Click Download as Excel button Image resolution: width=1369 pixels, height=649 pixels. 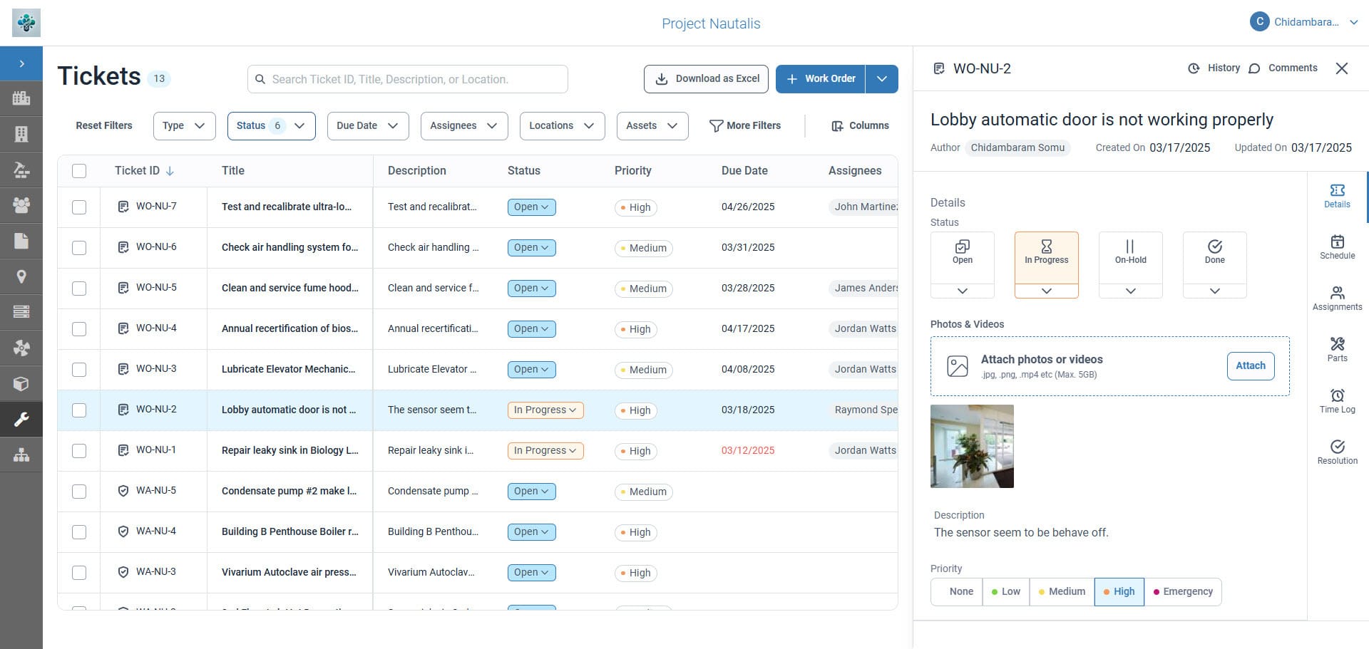pyautogui.click(x=706, y=79)
